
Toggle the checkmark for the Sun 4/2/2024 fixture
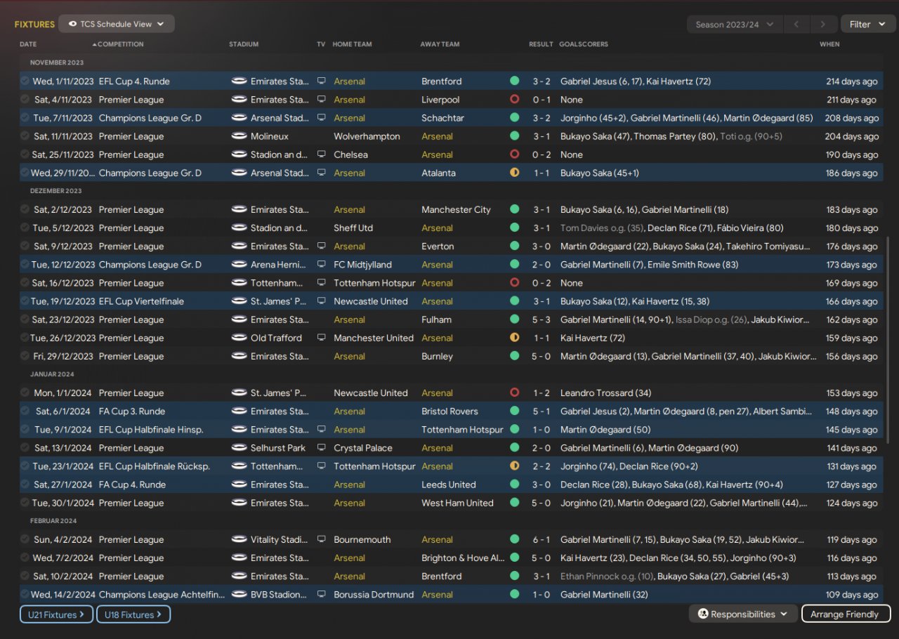pos(25,539)
